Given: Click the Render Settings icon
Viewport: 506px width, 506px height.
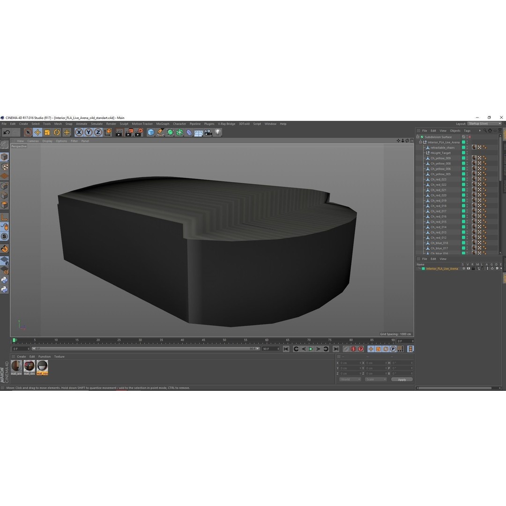Looking at the screenshot, I should 138,132.
